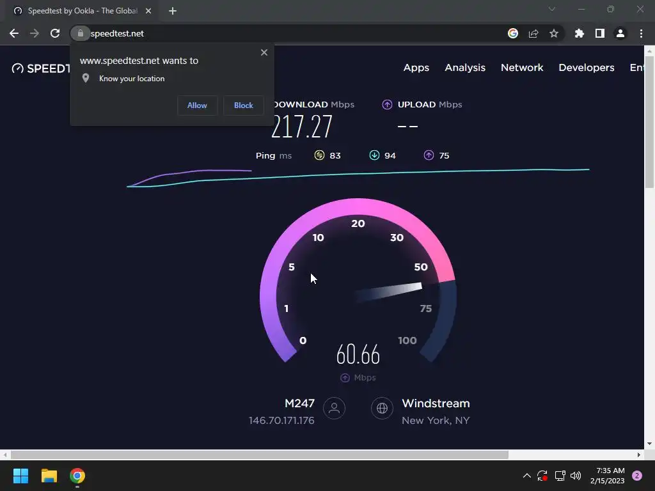
Task: Click the share page icon
Action: click(533, 33)
